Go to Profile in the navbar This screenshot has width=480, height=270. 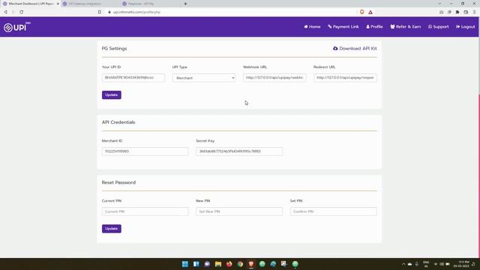click(x=374, y=27)
